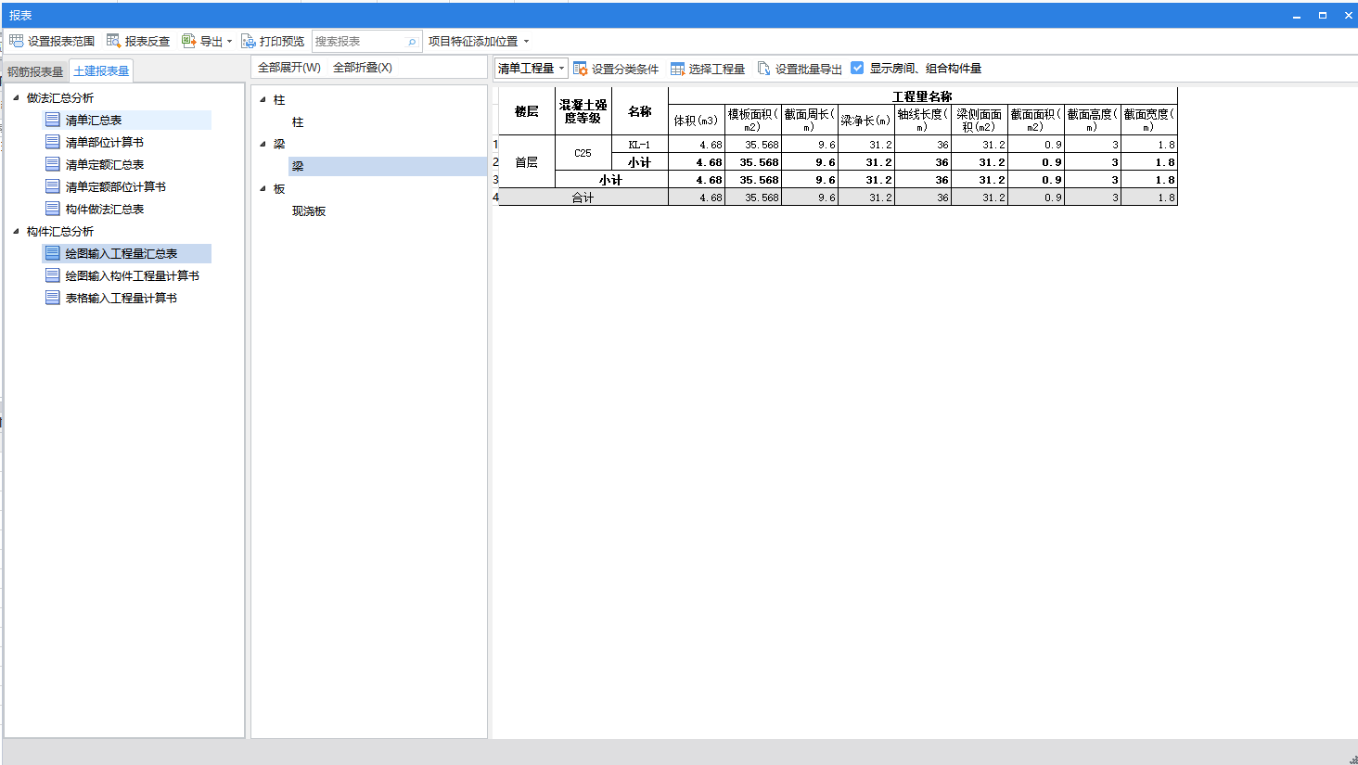Click the 混凝土强度等级 column header
This screenshot has height=765, width=1358.
click(x=583, y=111)
